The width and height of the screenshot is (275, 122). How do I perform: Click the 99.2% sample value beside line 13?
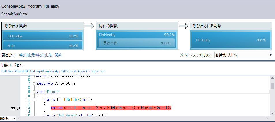pos(16,108)
